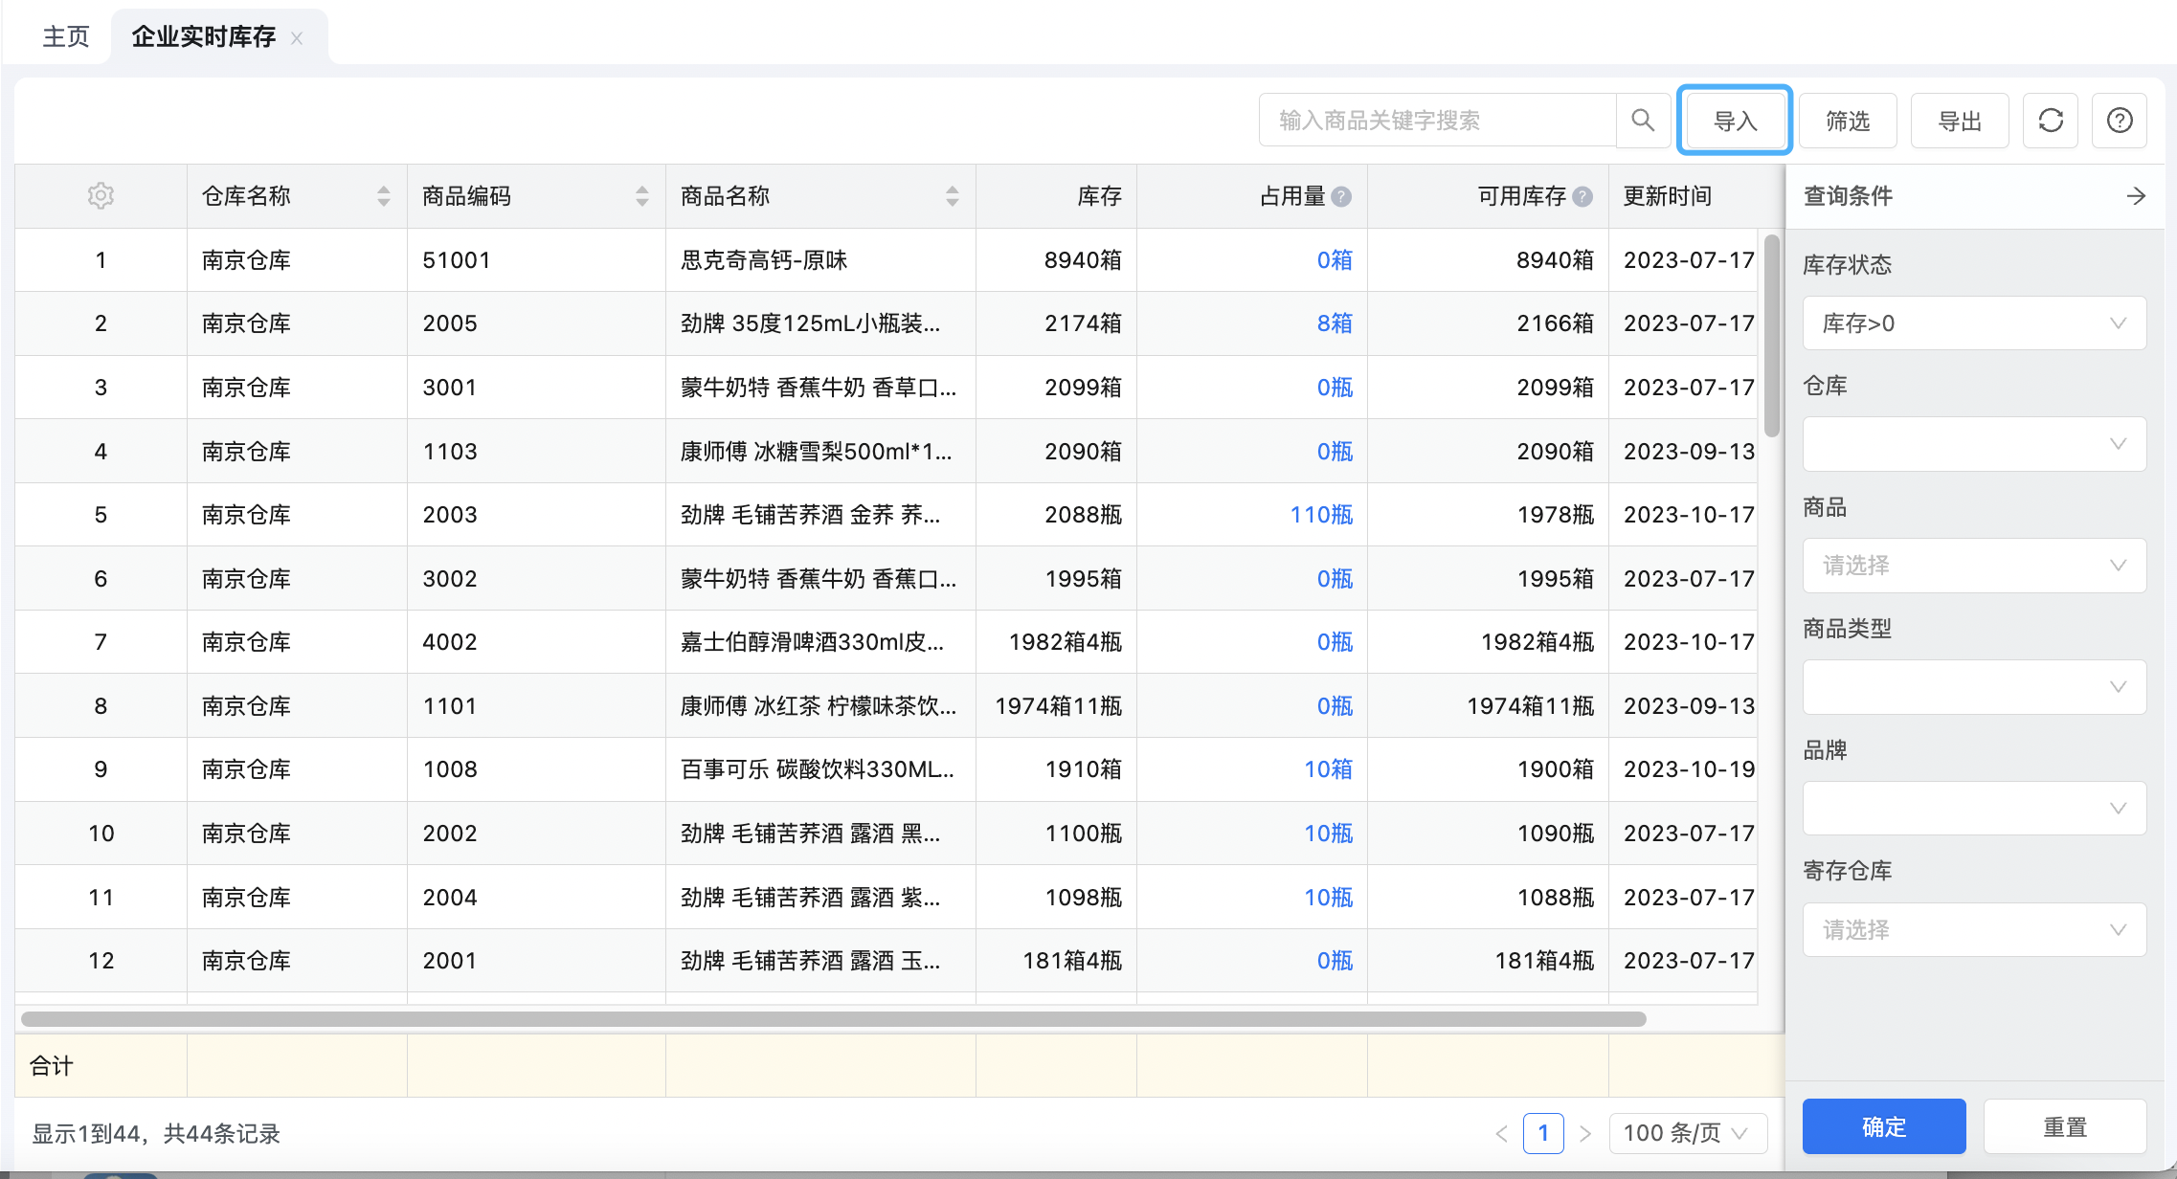Image resolution: width=2177 pixels, height=1179 pixels.
Task: Click the 占用量 help tooltip icon
Action: [1341, 197]
